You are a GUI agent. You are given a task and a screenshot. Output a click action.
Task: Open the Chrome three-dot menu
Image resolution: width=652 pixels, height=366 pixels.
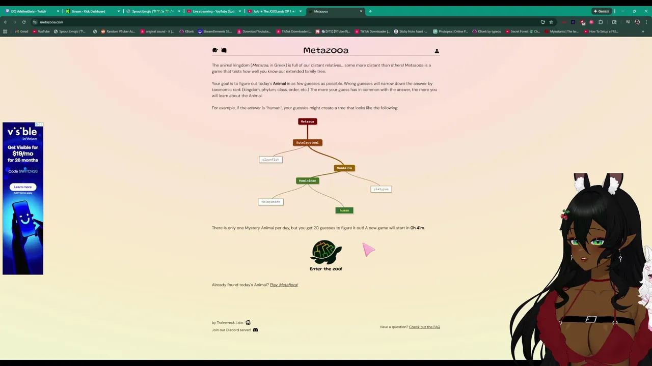coord(646,22)
